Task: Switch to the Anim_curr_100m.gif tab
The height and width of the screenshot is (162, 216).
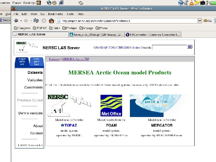Action: (96, 34)
